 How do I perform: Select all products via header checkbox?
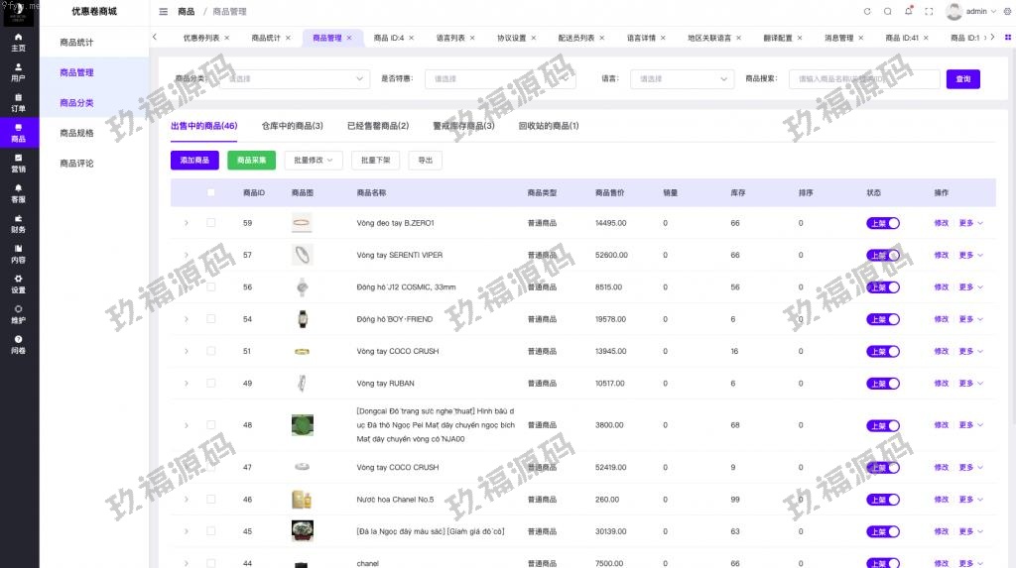pyautogui.click(x=210, y=192)
